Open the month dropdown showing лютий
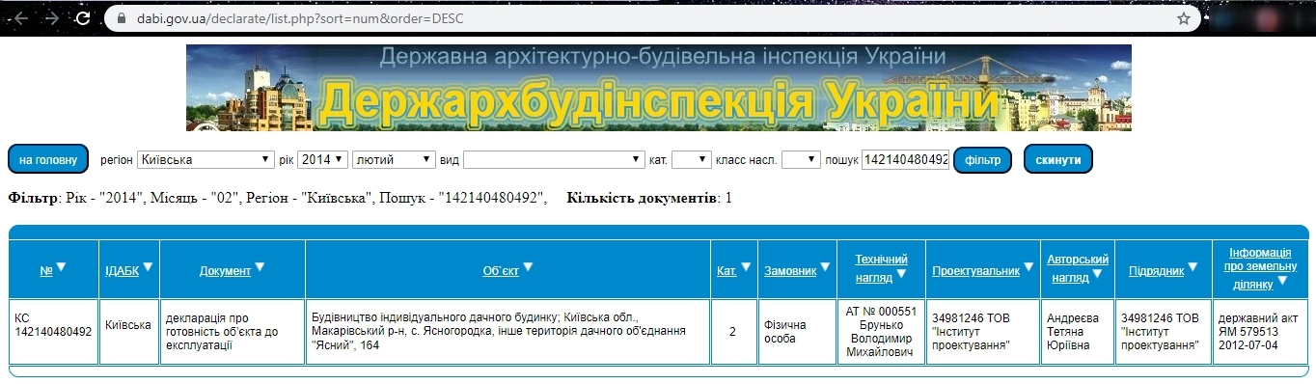1316x384 pixels. click(x=394, y=159)
